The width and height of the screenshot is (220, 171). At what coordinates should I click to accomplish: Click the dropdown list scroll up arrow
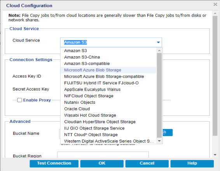[x=159, y=51]
